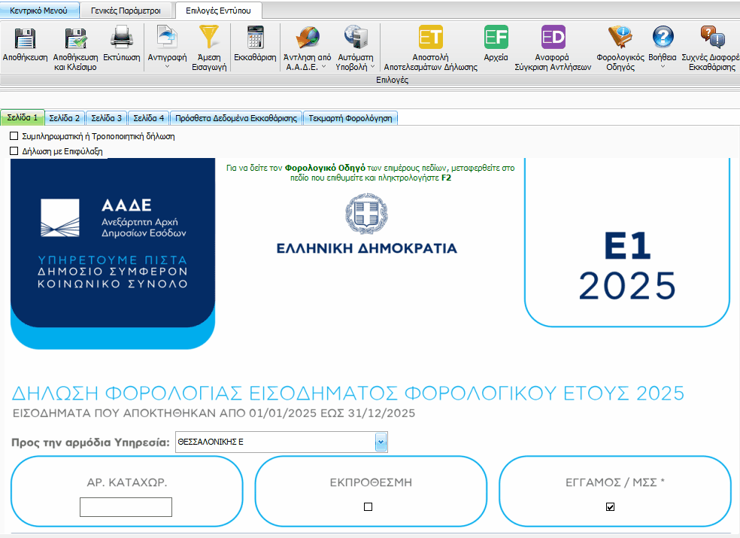Run Εκκαθάριση calculator icon
Image resolution: width=740 pixels, height=538 pixels.
click(255, 39)
